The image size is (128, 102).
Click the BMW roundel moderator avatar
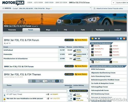point(111,46)
